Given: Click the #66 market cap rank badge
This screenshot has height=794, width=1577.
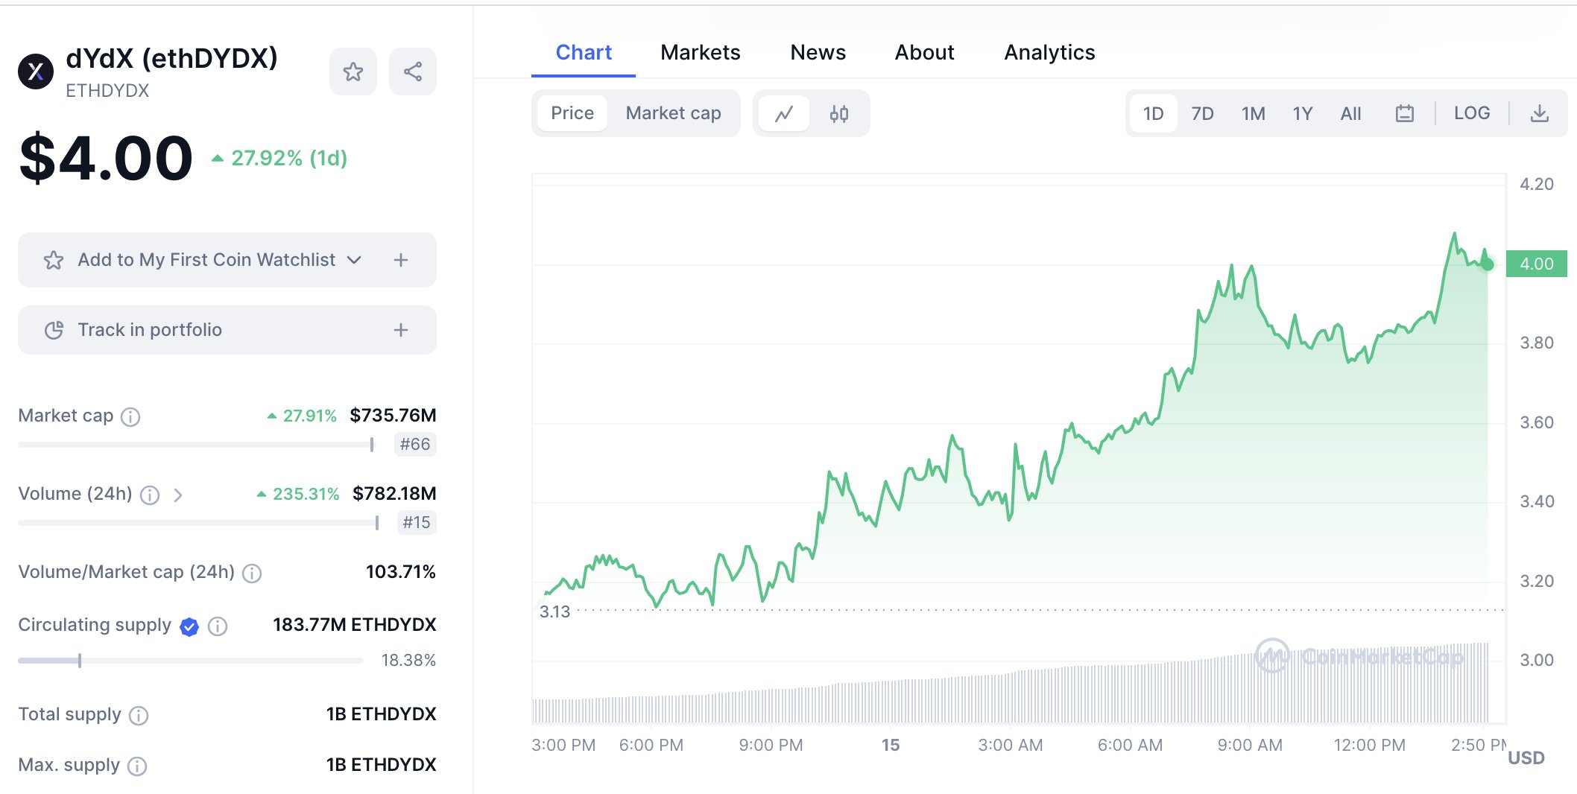Looking at the screenshot, I should point(415,445).
